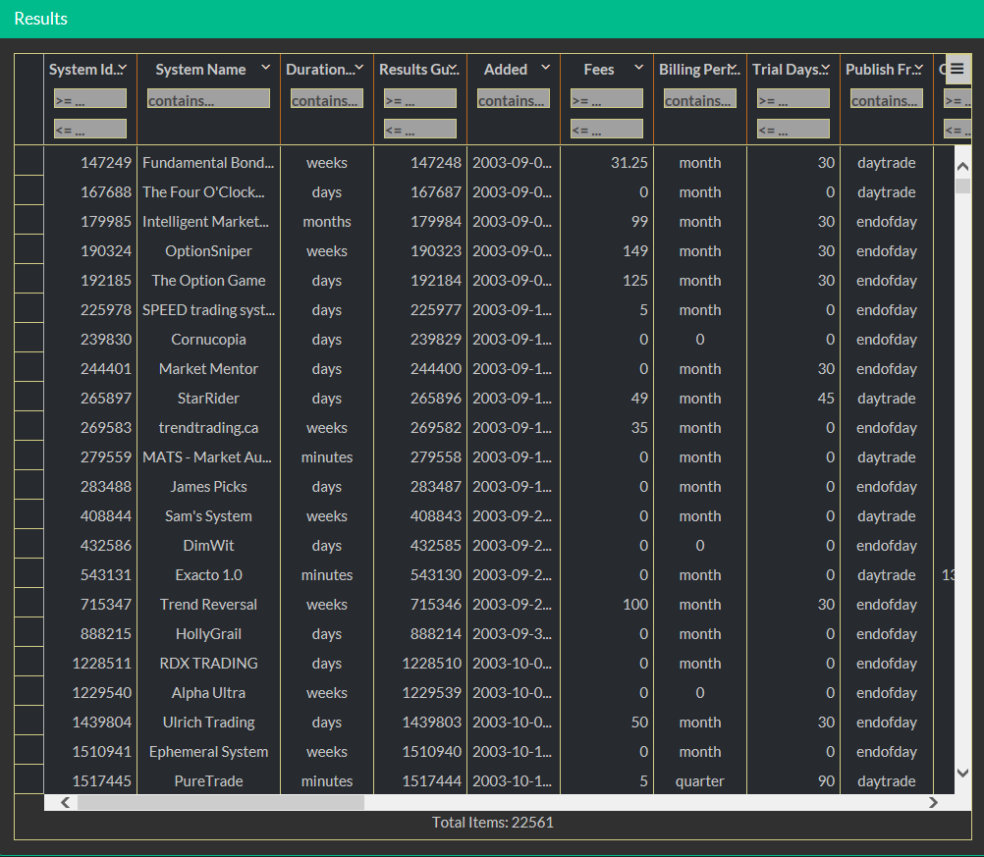The height and width of the screenshot is (857, 984).
Task: Select row header for Alpha Ultra row
Action: (28, 691)
